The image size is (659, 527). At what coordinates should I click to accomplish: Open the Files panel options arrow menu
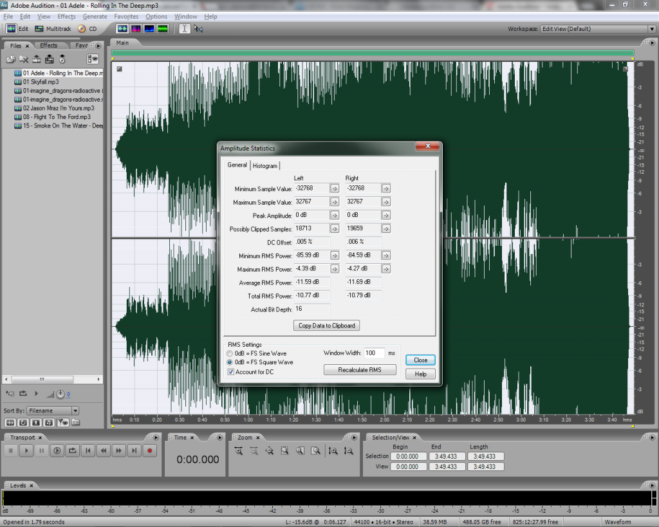coord(98,46)
